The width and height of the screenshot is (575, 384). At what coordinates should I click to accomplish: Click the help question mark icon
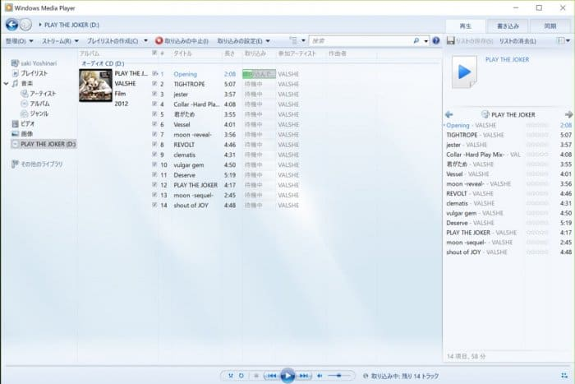pos(435,41)
